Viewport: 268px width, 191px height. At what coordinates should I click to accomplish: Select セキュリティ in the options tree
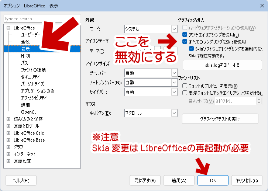pyautogui.click(x=30, y=77)
